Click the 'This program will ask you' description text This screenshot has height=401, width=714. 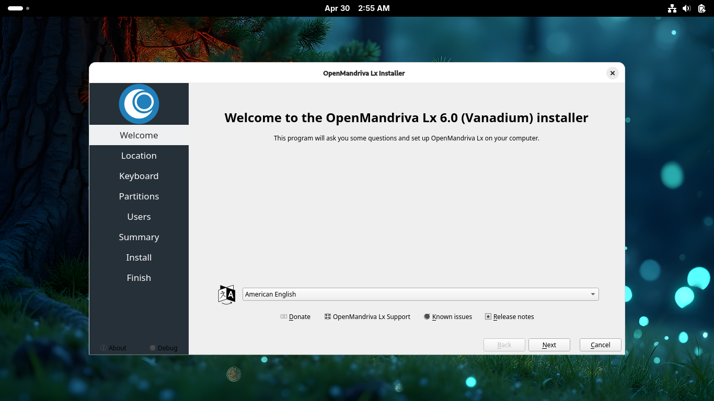coord(407,138)
